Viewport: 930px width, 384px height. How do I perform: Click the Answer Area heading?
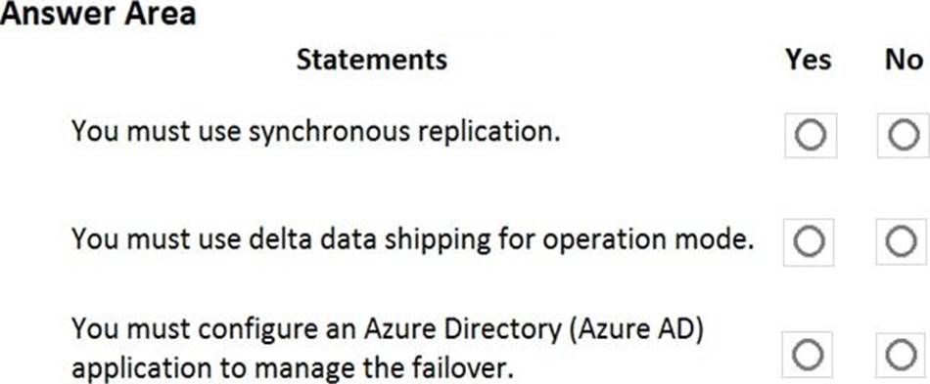tap(98, 13)
